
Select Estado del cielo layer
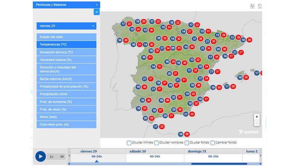(66, 37)
